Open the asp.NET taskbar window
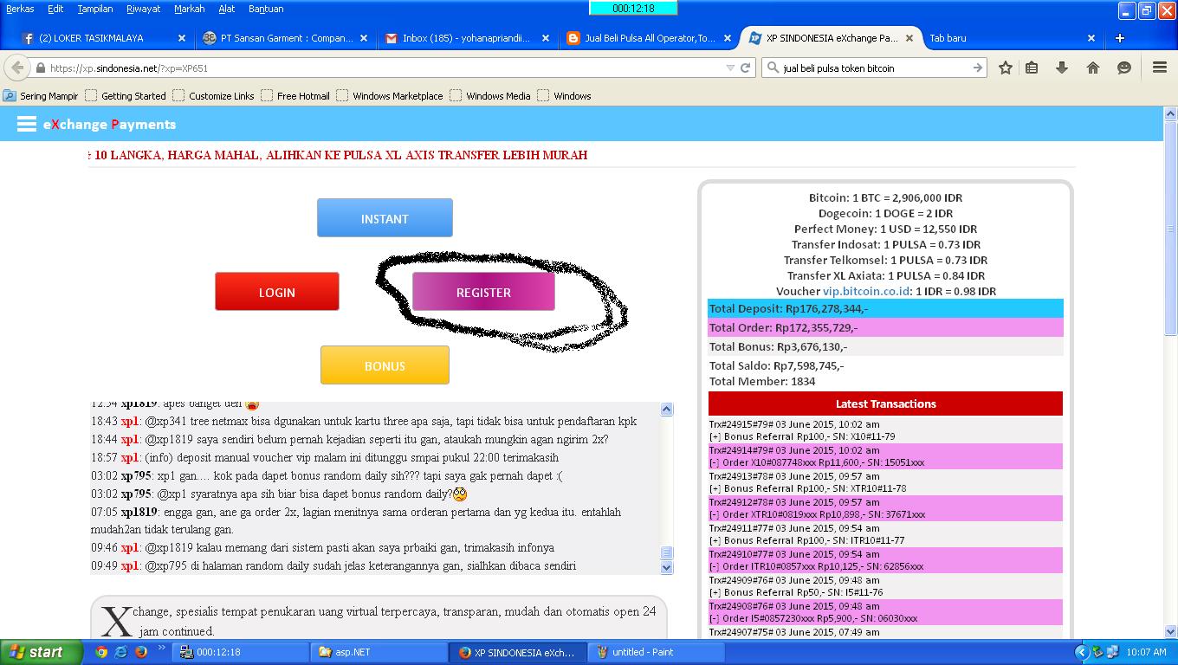Screen dimensions: 1178x665 point(379,652)
